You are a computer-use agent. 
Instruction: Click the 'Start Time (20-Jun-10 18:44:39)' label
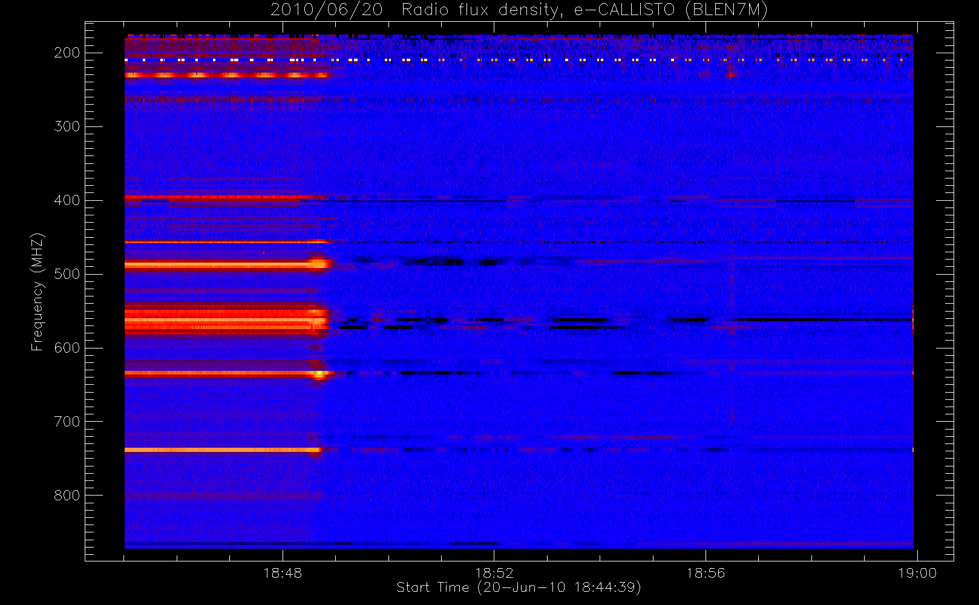[x=519, y=587]
